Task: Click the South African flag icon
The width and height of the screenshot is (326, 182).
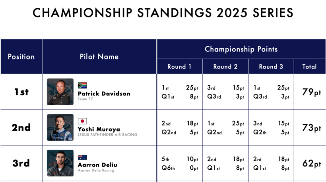Action: [82, 85]
